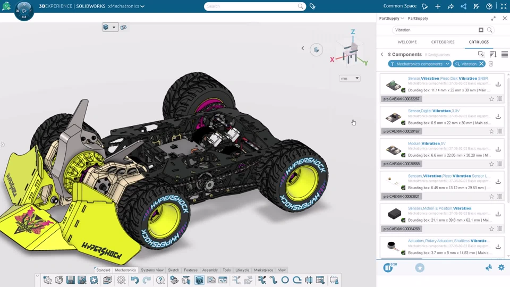Go back using components header chevron

pos(382,54)
